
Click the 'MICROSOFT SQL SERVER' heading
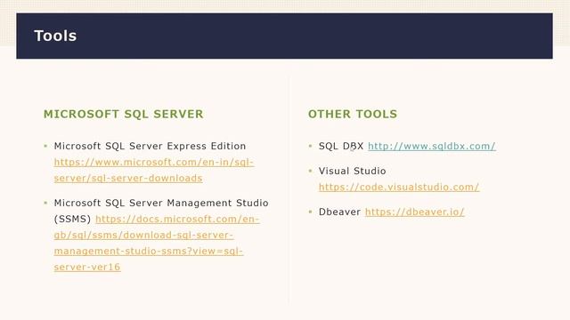(x=123, y=114)
